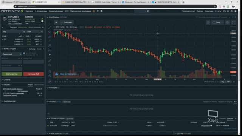The width and height of the screenshot is (242, 136).
Task: Expand the liquidations section
Action: (2, 101)
